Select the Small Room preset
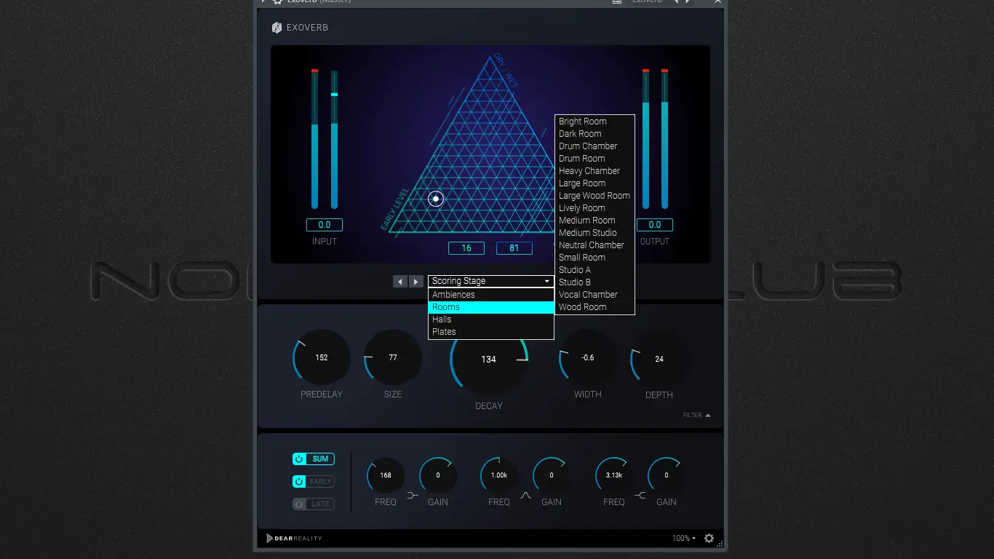994x559 pixels. click(x=595, y=258)
